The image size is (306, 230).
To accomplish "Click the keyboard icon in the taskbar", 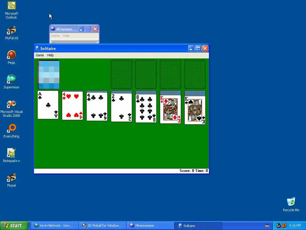I will pos(267,226).
